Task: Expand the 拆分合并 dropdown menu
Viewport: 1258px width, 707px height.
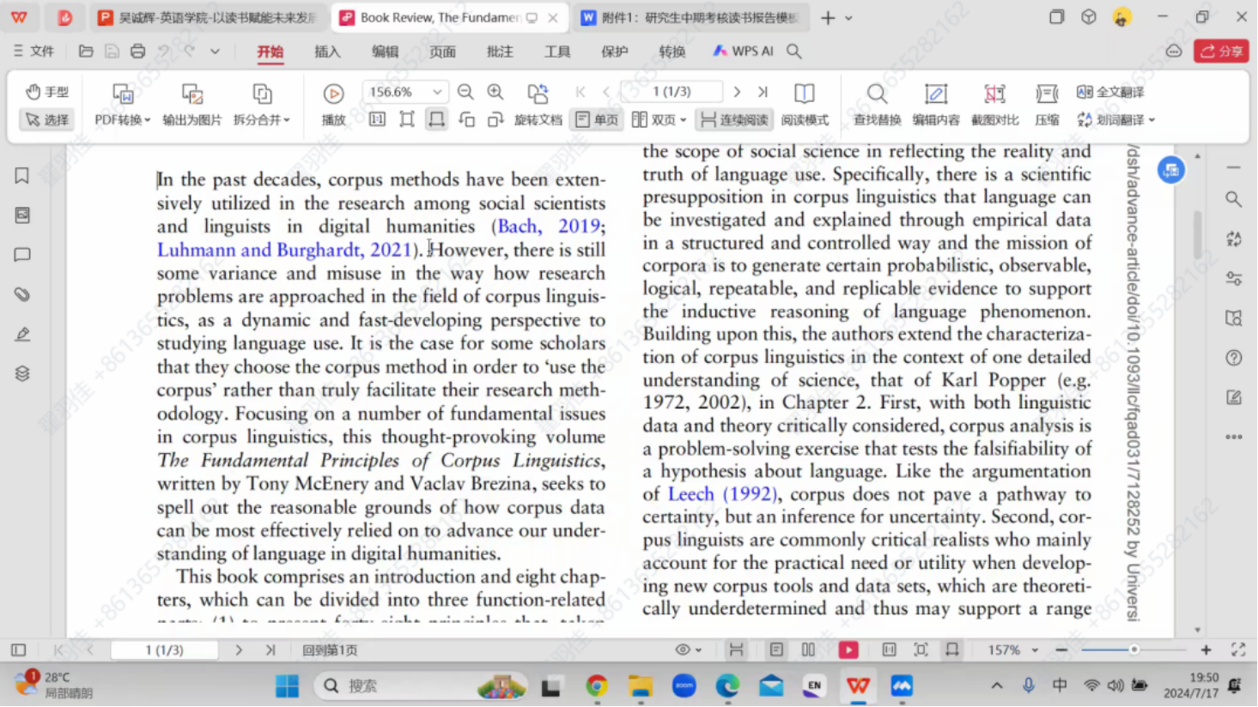Action: 287,121
